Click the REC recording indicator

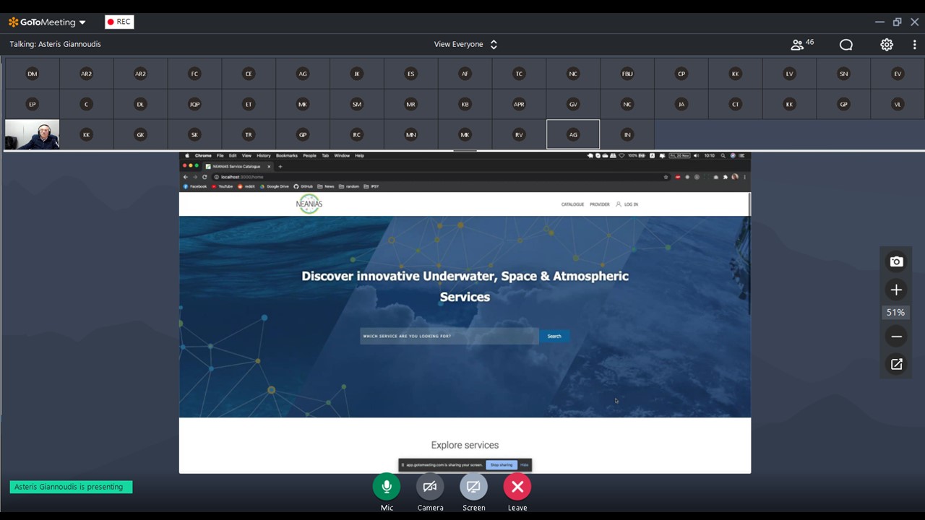click(x=119, y=22)
